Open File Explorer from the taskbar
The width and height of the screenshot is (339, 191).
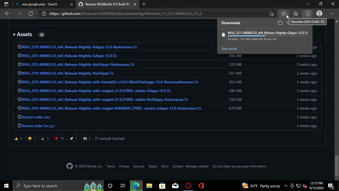(149, 186)
